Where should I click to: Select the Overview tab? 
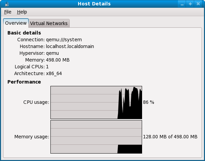tap(16, 23)
